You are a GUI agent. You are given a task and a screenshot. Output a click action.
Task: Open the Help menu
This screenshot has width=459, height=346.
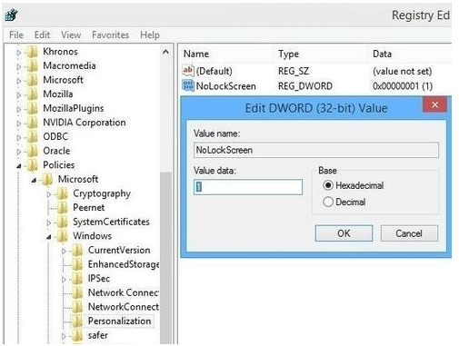pos(150,35)
